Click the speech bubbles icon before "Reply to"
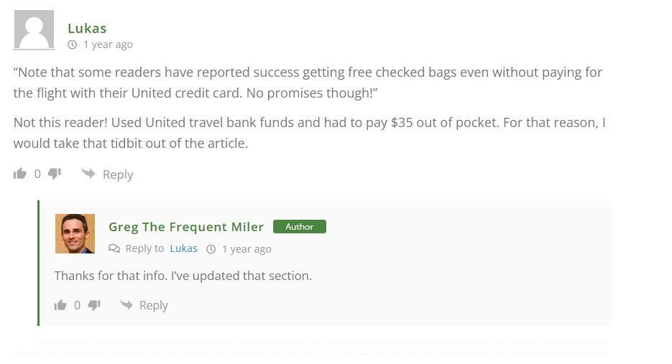 pyautogui.click(x=114, y=248)
